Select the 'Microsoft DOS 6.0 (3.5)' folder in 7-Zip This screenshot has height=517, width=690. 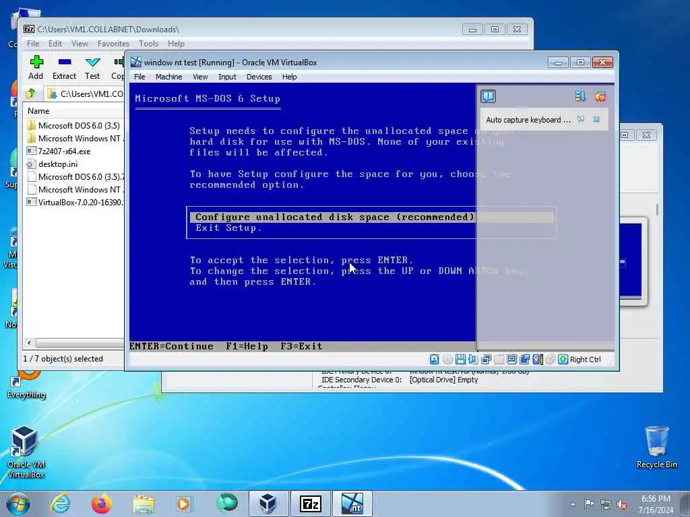tap(74, 125)
